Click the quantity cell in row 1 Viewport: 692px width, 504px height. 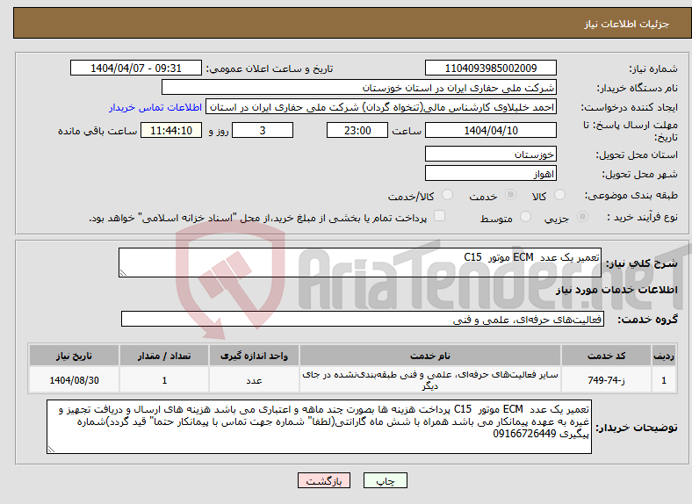164,380
